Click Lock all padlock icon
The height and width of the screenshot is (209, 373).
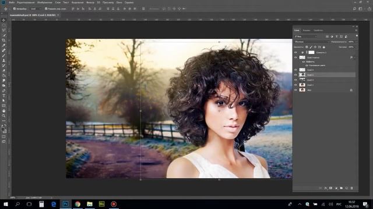click(x=324, y=47)
